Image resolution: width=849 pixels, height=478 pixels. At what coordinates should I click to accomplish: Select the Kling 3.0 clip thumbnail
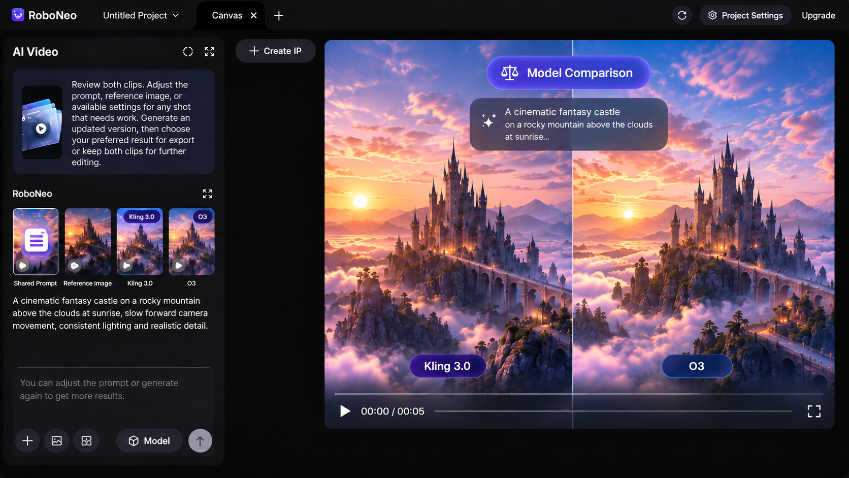pyautogui.click(x=140, y=241)
